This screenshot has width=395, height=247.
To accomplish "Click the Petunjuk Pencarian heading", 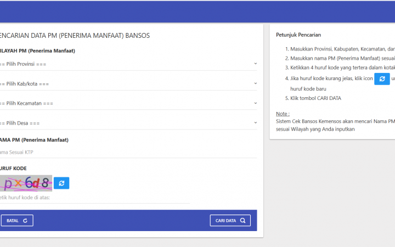I will [298, 35].
